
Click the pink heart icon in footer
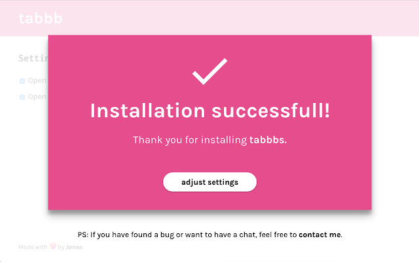tap(52, 247)
